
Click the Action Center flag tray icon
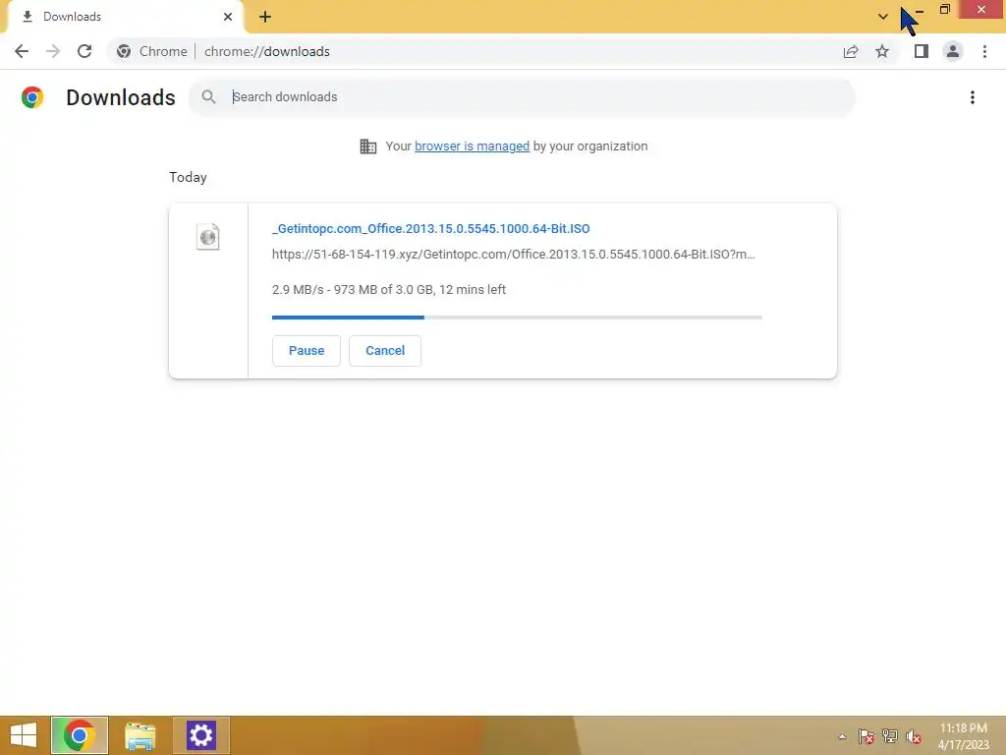tap(866, 736)
